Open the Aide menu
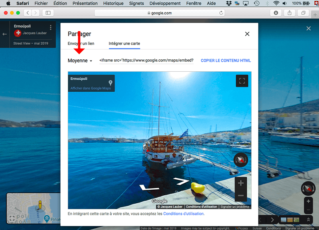This screenshot has width=319, height=230. tap(211, 3)
